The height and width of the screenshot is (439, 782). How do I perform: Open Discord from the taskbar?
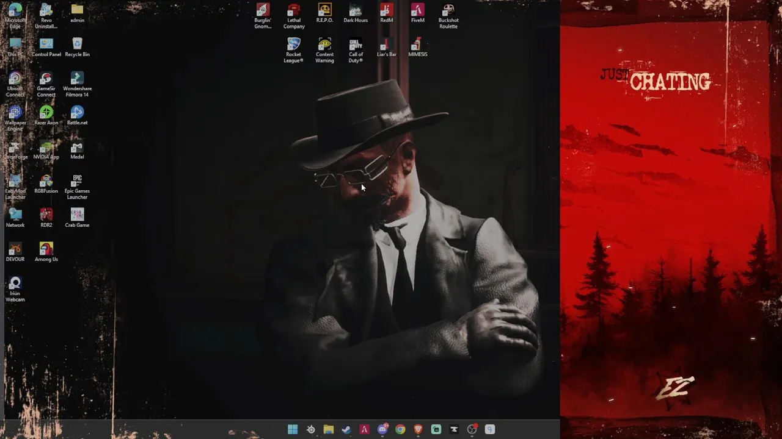[x=382, y=429]
